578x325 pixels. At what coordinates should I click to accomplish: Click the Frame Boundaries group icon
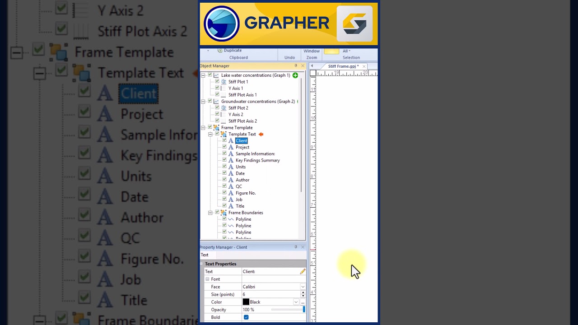(x=224, y=213)
